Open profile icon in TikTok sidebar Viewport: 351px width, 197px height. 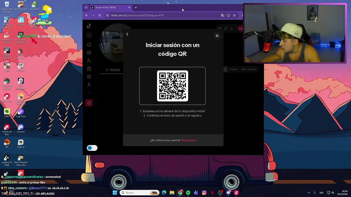(89, 85)
